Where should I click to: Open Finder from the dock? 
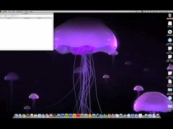(x=16, y=116)
